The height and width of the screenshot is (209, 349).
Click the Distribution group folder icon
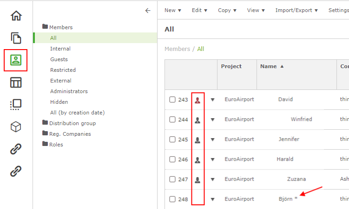tap(45, 122)
